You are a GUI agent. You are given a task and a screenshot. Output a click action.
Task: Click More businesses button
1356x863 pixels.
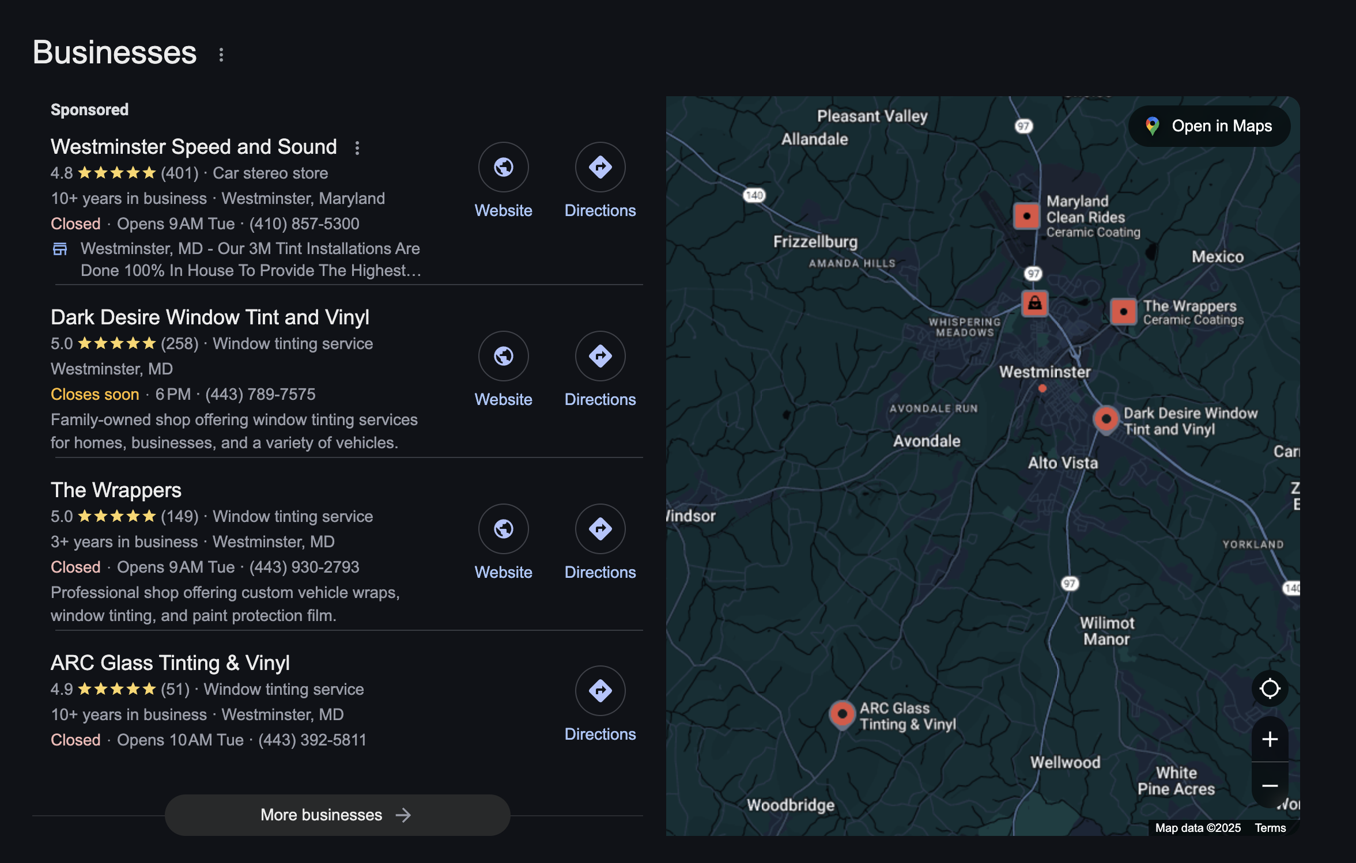(x=337, y=815)
